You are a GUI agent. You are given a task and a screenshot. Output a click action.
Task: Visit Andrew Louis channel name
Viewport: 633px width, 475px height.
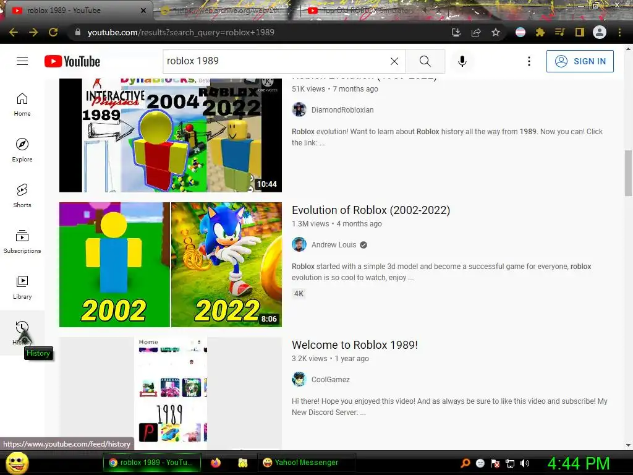[333, 245]
